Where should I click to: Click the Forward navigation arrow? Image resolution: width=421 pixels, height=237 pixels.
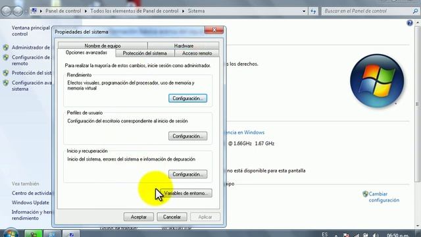18,11
